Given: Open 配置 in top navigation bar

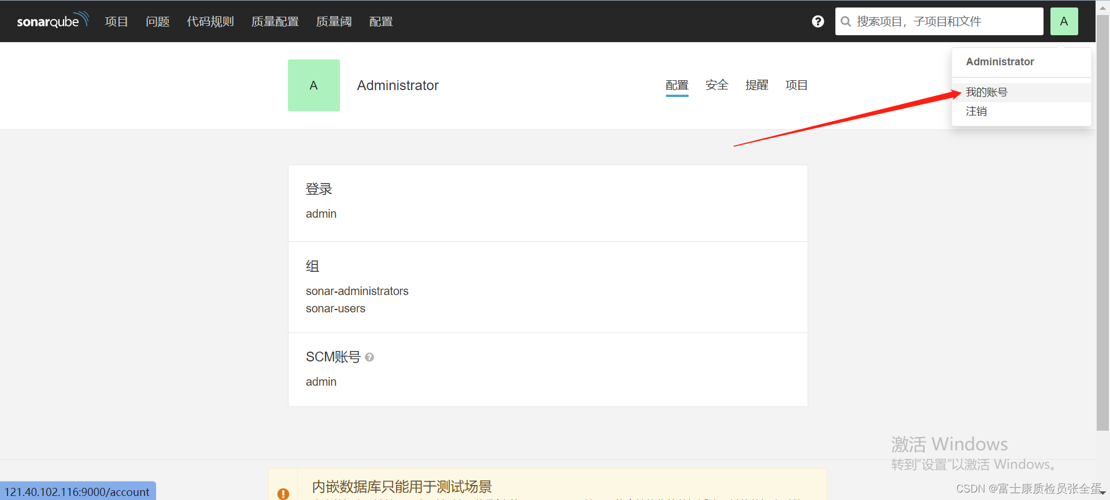Looking at the screenshot, I should coord(381,21).
